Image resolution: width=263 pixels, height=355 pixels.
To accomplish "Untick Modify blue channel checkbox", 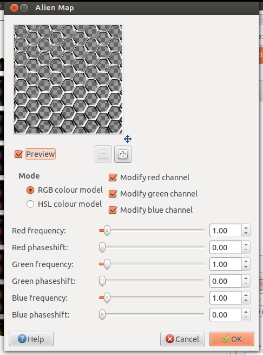I will [x=113, y=210].
